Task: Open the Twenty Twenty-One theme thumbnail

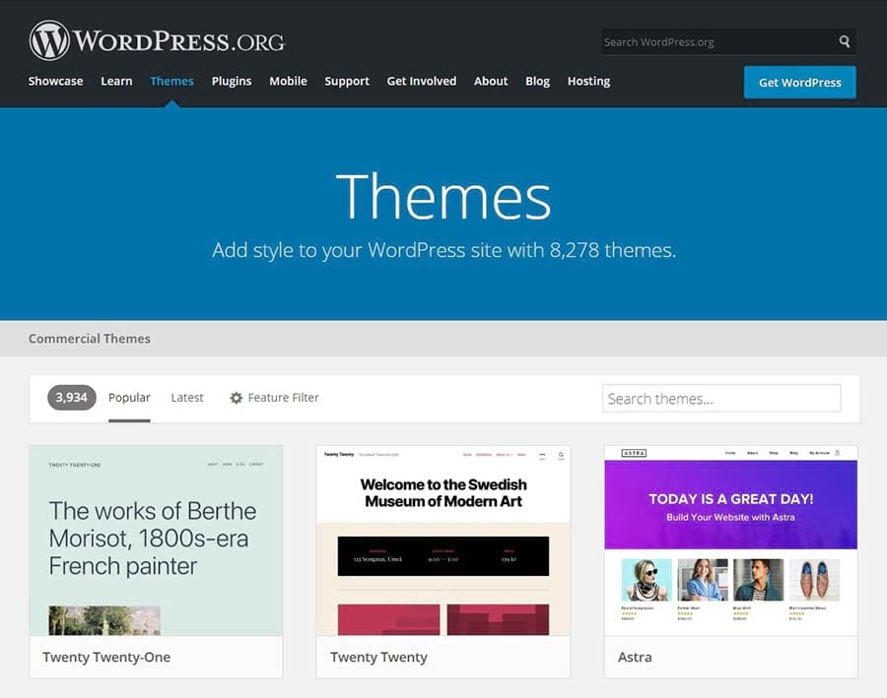Action: (156, 540)
